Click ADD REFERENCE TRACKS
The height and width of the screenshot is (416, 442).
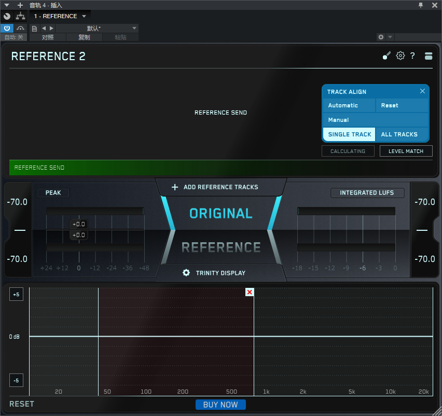(x=220, y=187)
